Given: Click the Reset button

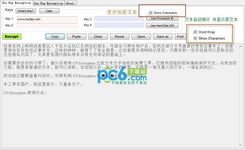Looking at the screenshot, I should pos(119,37).
